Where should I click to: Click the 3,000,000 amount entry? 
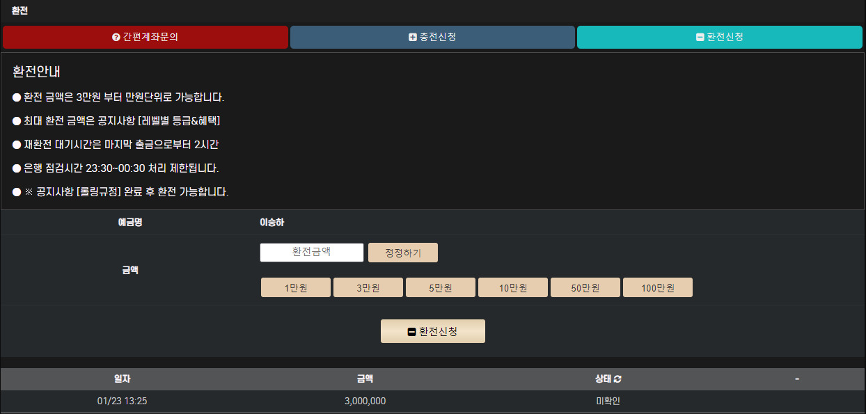pos(365,401)
